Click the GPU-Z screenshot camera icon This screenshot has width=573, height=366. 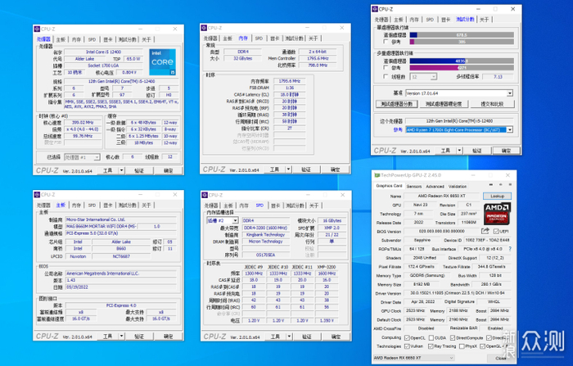(x=491, y=185)
